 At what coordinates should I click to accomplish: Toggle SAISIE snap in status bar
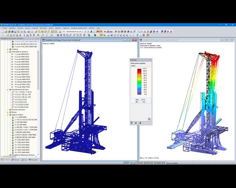127,163
